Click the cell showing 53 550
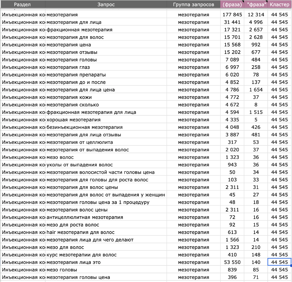This screenshot has height=282, width=292. pyautogui.click(x=232, y=262)
